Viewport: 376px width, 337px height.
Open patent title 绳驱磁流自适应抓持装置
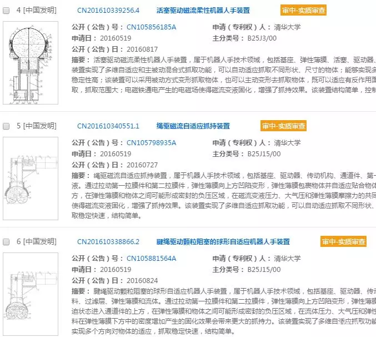(193, 126)
